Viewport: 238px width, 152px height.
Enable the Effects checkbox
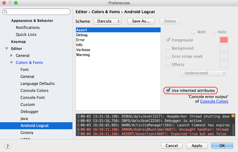click(168, 64)
